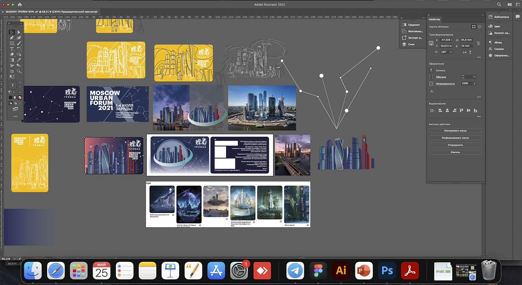Click the Изолировать маску button

455,131
